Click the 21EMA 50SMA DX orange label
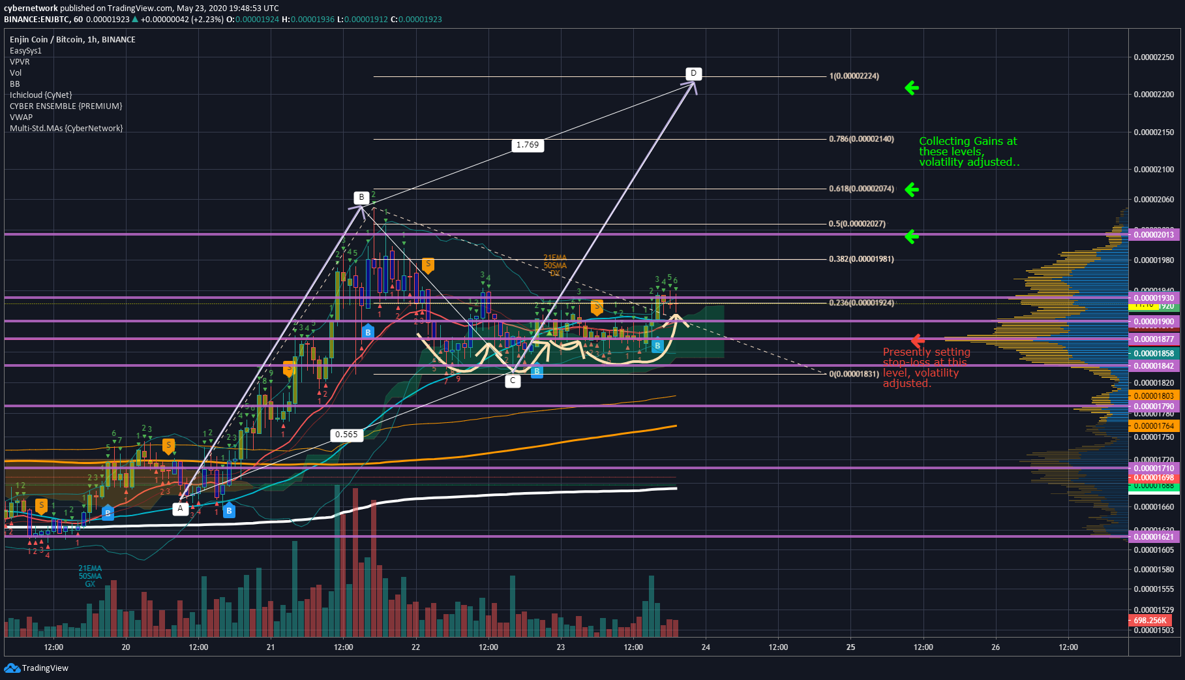This screenshot has width=1185, height=680. (555, 266)
